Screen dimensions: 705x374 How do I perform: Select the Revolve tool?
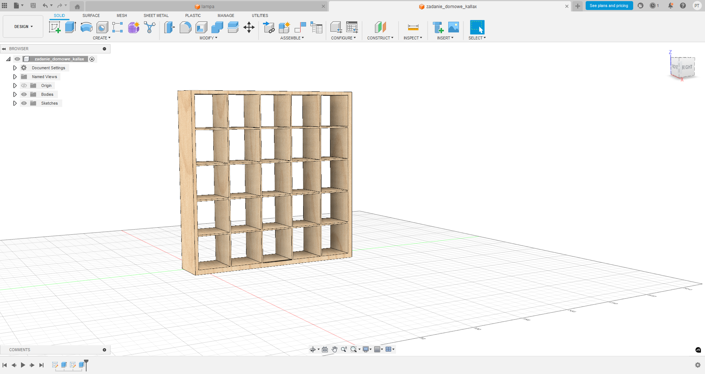coord(86,27)
